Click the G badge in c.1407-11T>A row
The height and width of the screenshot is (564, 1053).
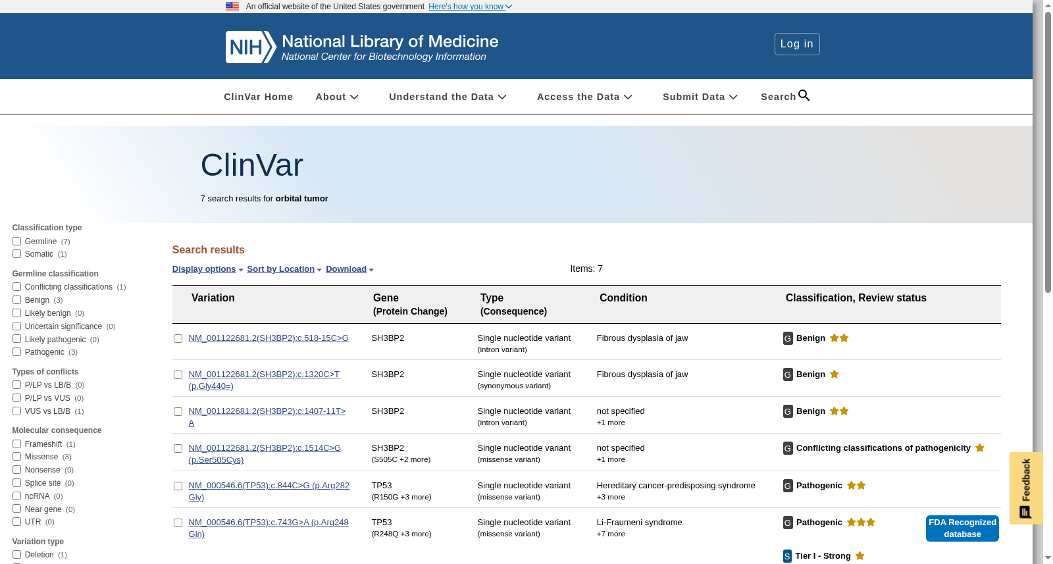[x=788, y=411]
